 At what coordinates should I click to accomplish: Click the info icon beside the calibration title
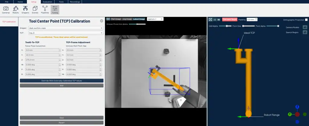pos(101,21)
